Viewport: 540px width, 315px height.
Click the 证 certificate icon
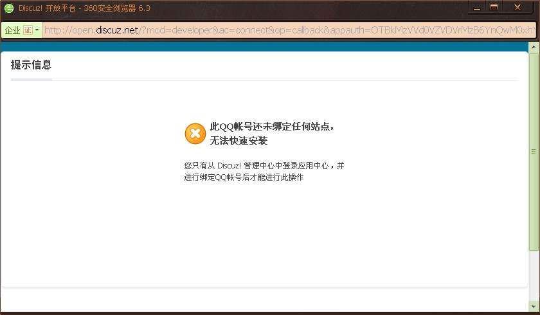[28, 30]
